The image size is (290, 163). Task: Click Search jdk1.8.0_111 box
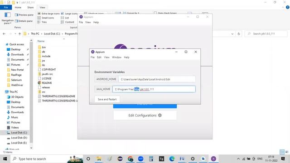point(266,34)
